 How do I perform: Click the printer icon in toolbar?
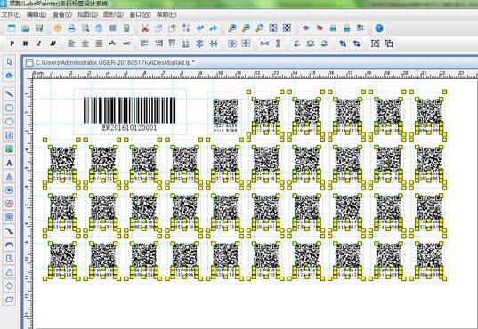[71, 28]
